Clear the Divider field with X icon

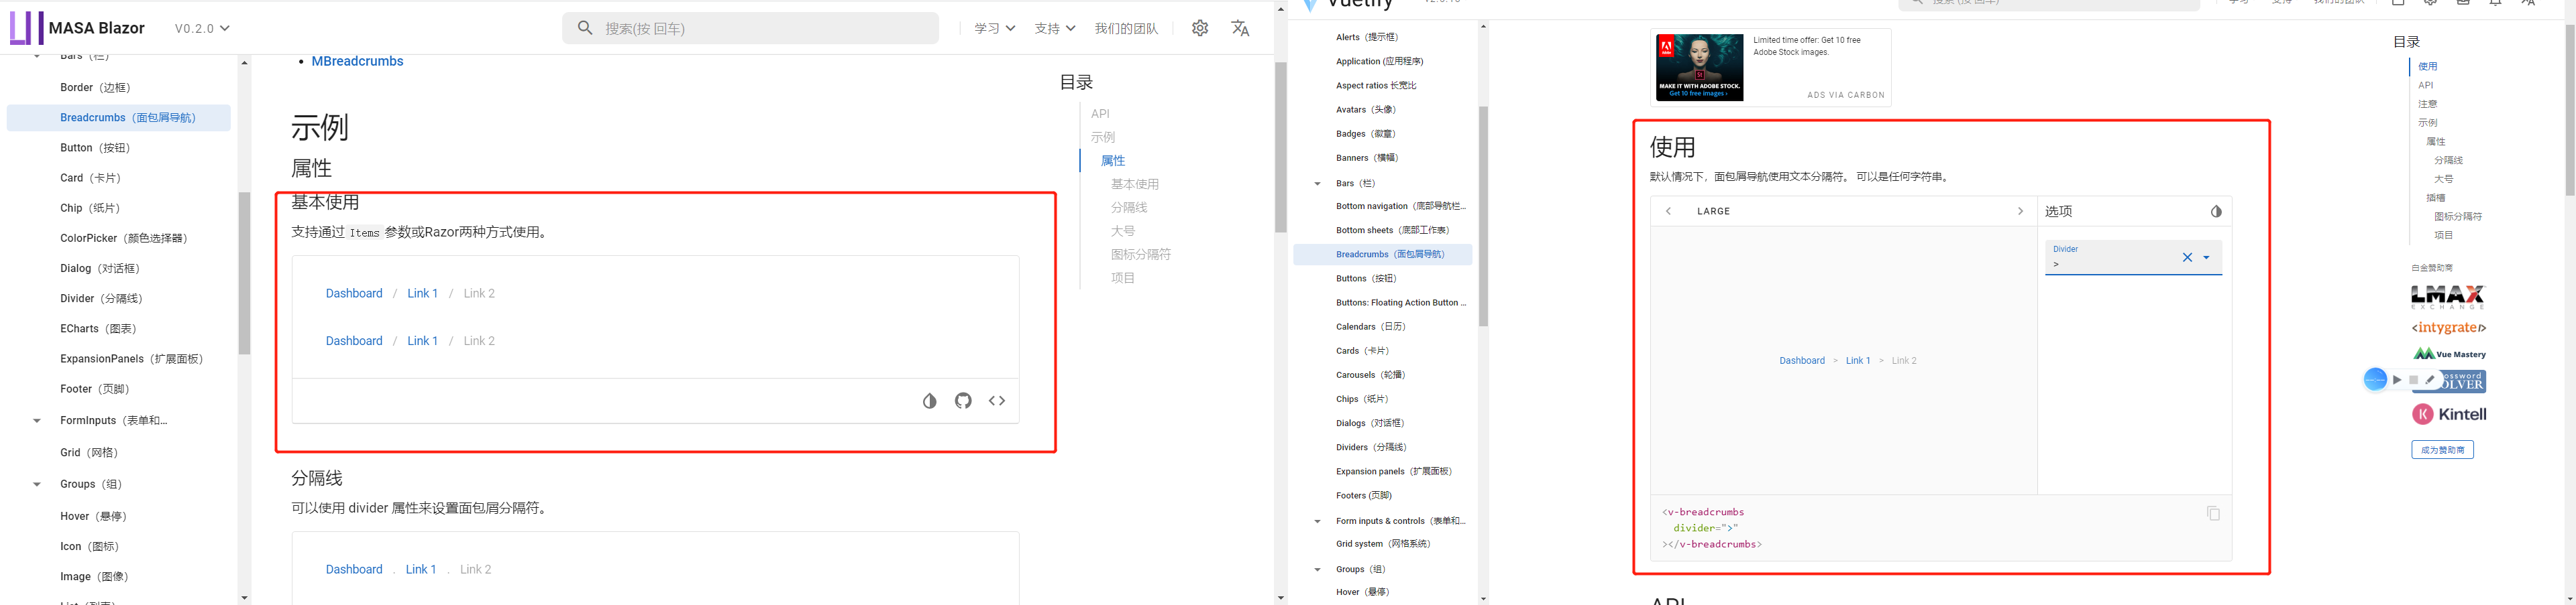2187,257
